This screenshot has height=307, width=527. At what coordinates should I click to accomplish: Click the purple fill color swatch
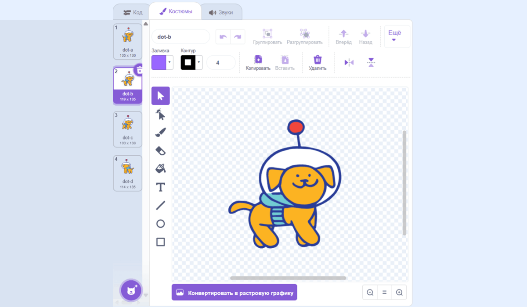pos(159,63)
